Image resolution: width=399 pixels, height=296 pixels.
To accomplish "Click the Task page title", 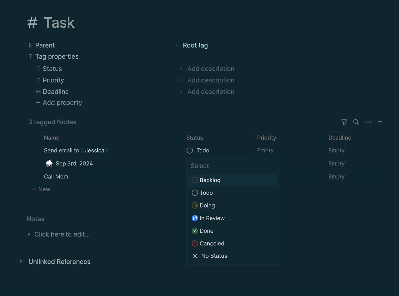I will click(59, 23).
